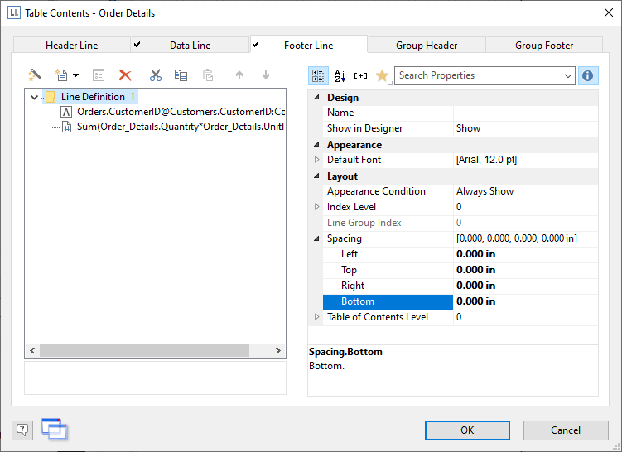Click the copy icon in toolbar

tap(181, 75)
